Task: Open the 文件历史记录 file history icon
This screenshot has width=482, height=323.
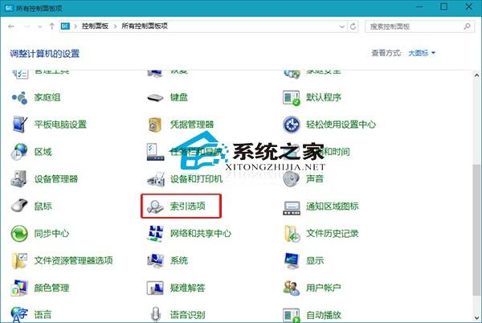Action: tap(292, 233)
